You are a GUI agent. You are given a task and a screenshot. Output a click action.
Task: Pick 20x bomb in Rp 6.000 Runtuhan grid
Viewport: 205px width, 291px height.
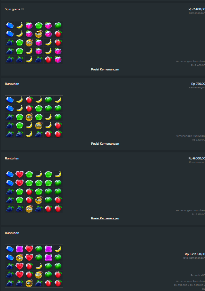tap(29, 209)
